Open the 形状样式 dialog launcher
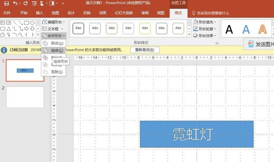The image size is (274, 162). pos(217,43)
